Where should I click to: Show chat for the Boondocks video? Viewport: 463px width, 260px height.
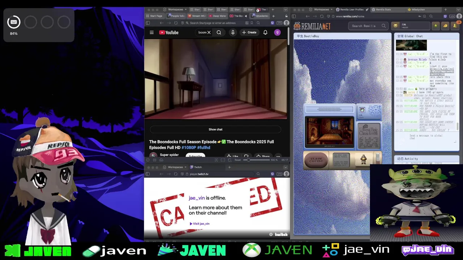tap(216, 129)
